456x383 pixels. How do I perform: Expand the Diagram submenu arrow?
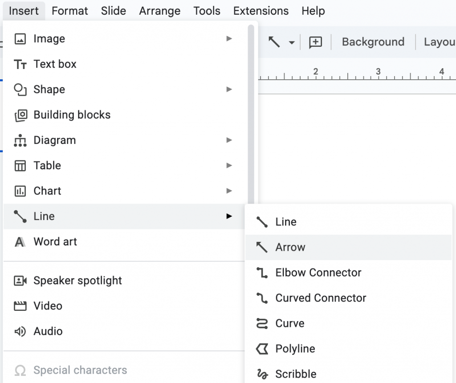click(x=229, y=140)
